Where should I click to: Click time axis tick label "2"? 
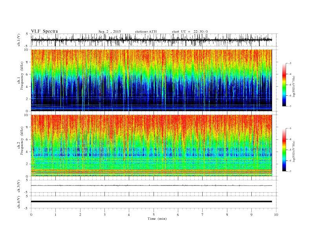coord(80,215)
